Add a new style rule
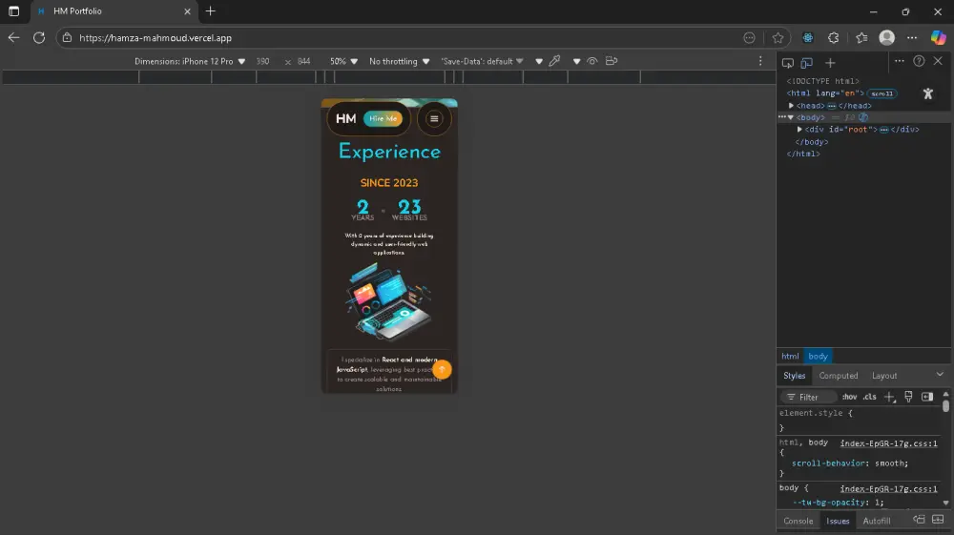Viewport: 954px width, 535px height. tap(889, 397)
